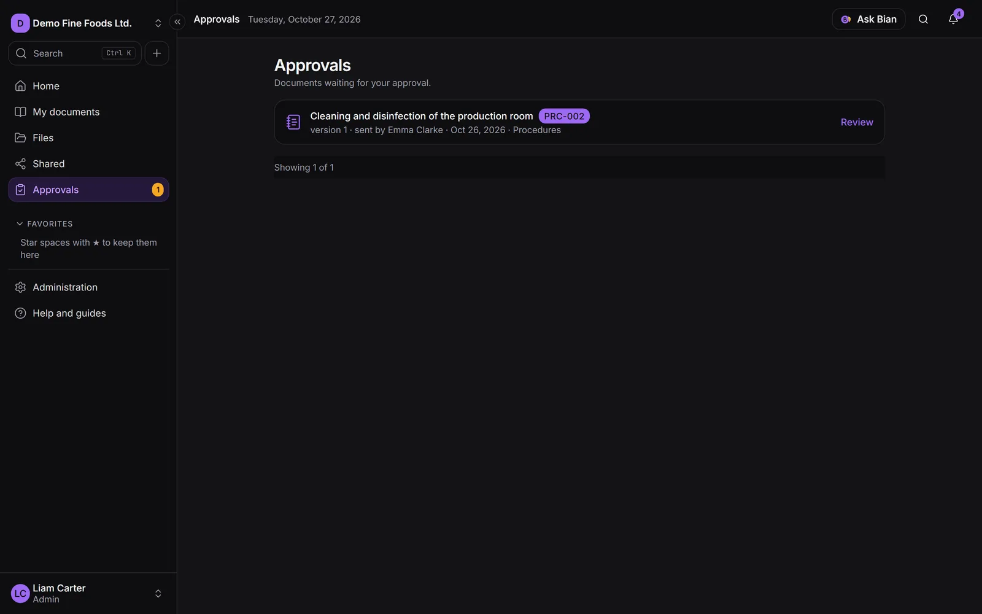
Task: Click the Approvals breadcrumb in top bar
Action: (217, 19)
